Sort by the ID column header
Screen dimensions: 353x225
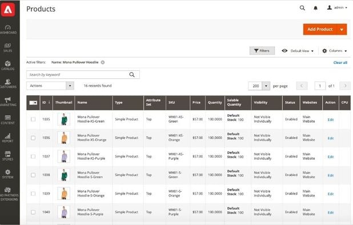tap(46, 102)
